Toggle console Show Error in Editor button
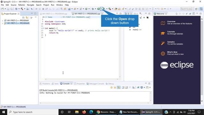Screen dimensions: 204x115 tap(119, 88)
